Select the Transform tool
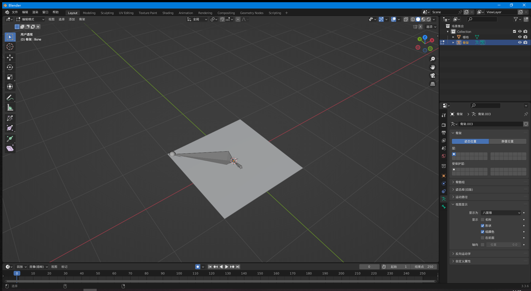The image size is (531, 291). 10,87
